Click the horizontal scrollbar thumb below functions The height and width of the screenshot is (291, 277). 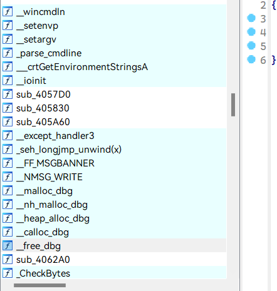pos(39,285)
